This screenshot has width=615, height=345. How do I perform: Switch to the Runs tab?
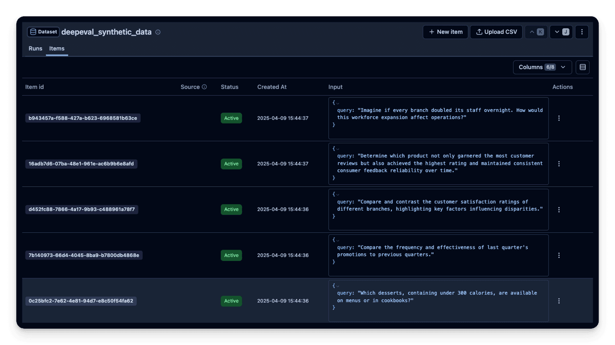click(x=35, y=49)
